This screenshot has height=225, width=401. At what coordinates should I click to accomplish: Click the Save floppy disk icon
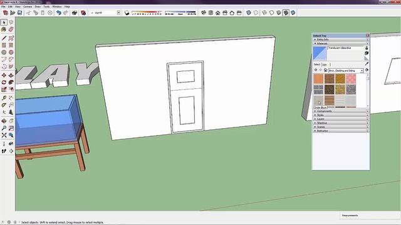19,12
